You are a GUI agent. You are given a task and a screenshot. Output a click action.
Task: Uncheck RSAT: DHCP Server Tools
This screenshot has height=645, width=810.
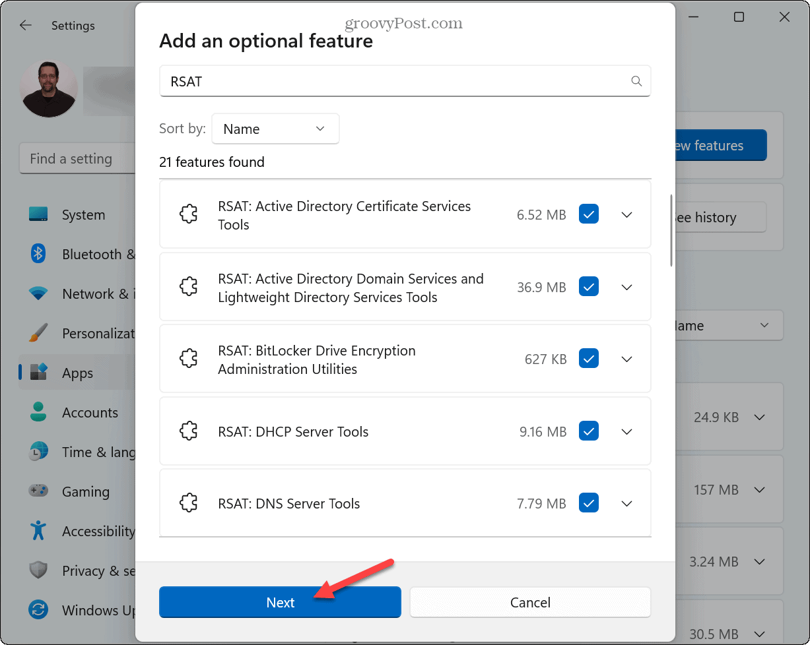pyautogui.click(x=588, y=431)
